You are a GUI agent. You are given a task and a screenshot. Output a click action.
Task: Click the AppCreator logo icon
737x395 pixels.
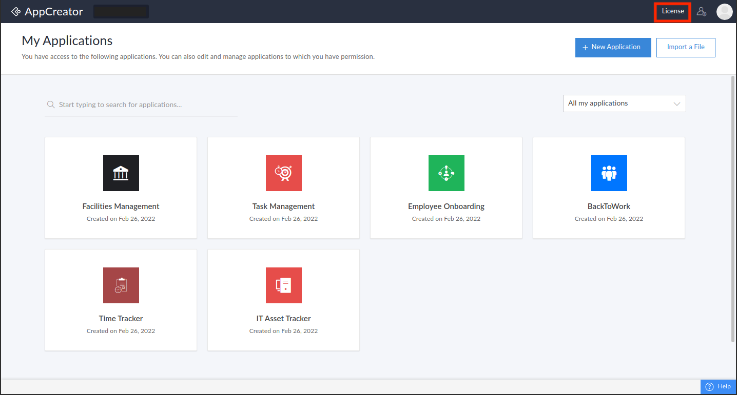16,12
